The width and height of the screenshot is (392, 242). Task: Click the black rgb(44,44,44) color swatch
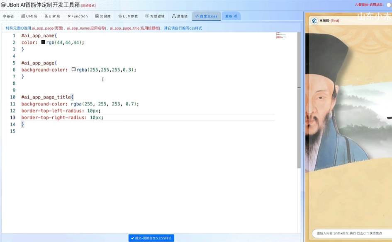[x=43, y=42]
